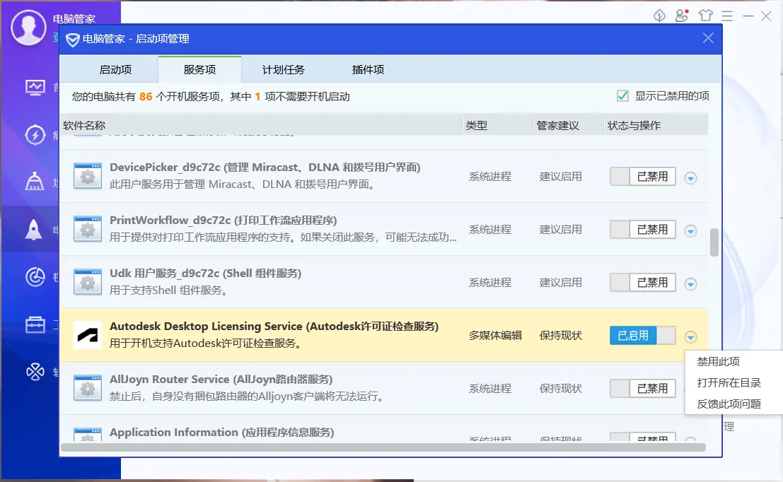Click the 电脑管家 title in the main window
Image resolution: width=783 pixels, height=482 pixels.
(74, 19)
